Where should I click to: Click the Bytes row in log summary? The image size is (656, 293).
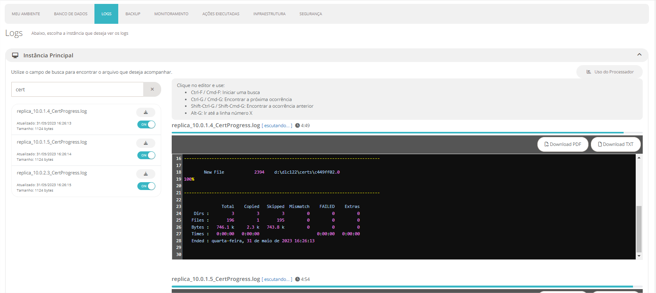(276, 227)
